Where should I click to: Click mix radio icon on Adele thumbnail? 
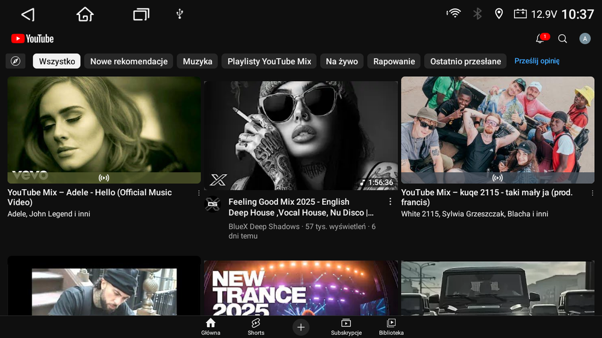point(104,178)
